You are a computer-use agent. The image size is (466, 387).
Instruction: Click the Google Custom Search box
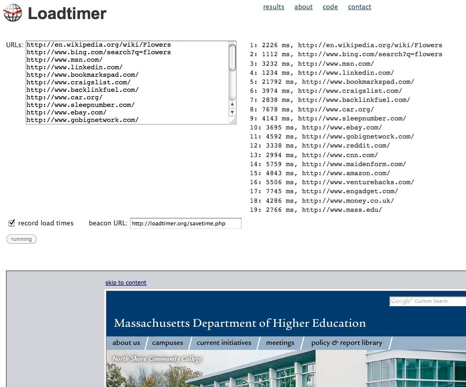pyautogui.click(x=428, y=301)
